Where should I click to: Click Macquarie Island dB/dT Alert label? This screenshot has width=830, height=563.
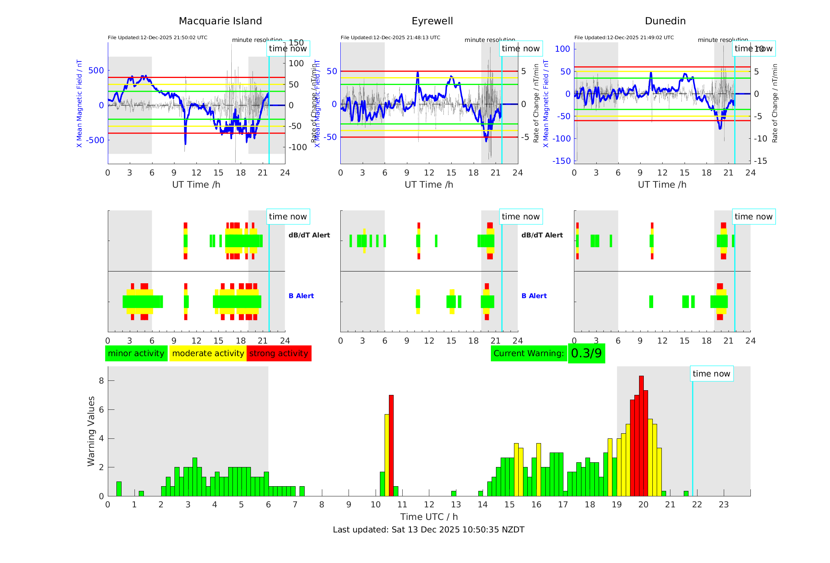309,235
